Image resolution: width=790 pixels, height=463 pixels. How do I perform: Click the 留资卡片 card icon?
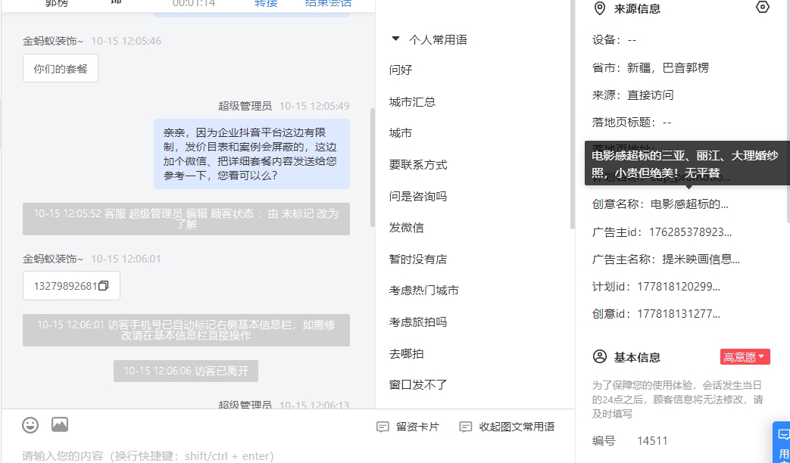(383, 427)
